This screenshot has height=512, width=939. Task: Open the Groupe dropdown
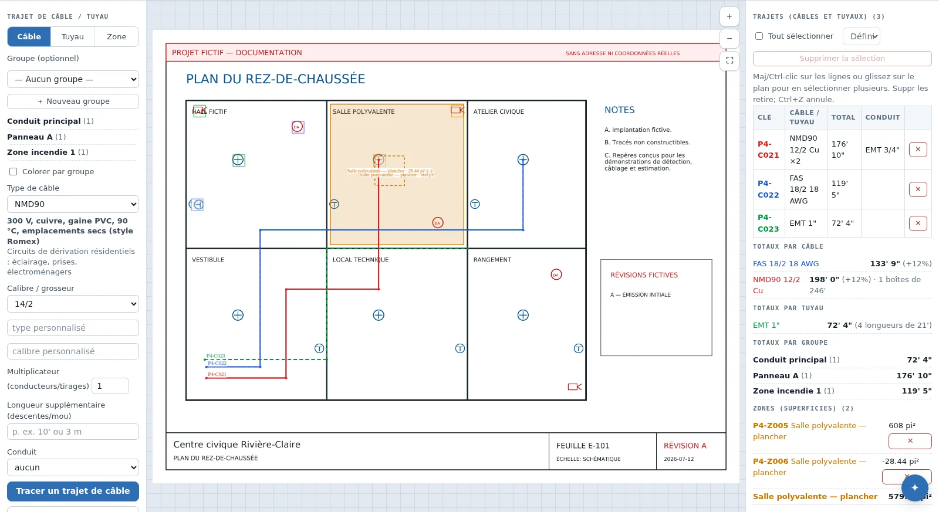pos(73,79)
